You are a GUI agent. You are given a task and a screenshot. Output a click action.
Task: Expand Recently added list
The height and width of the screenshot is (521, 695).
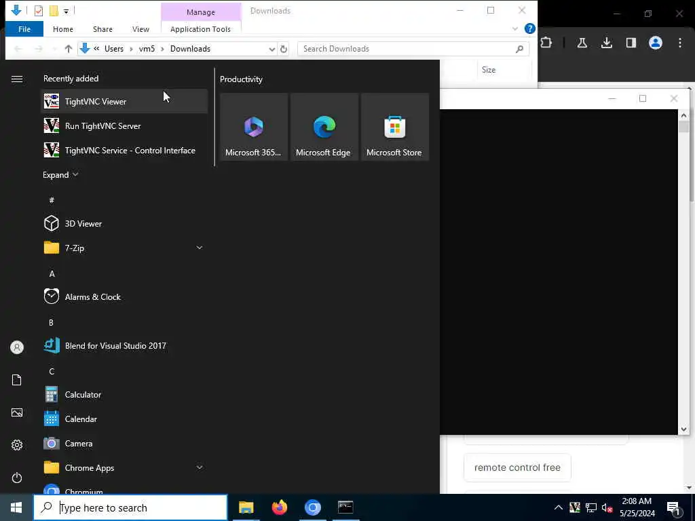click(x=60, y=175)
